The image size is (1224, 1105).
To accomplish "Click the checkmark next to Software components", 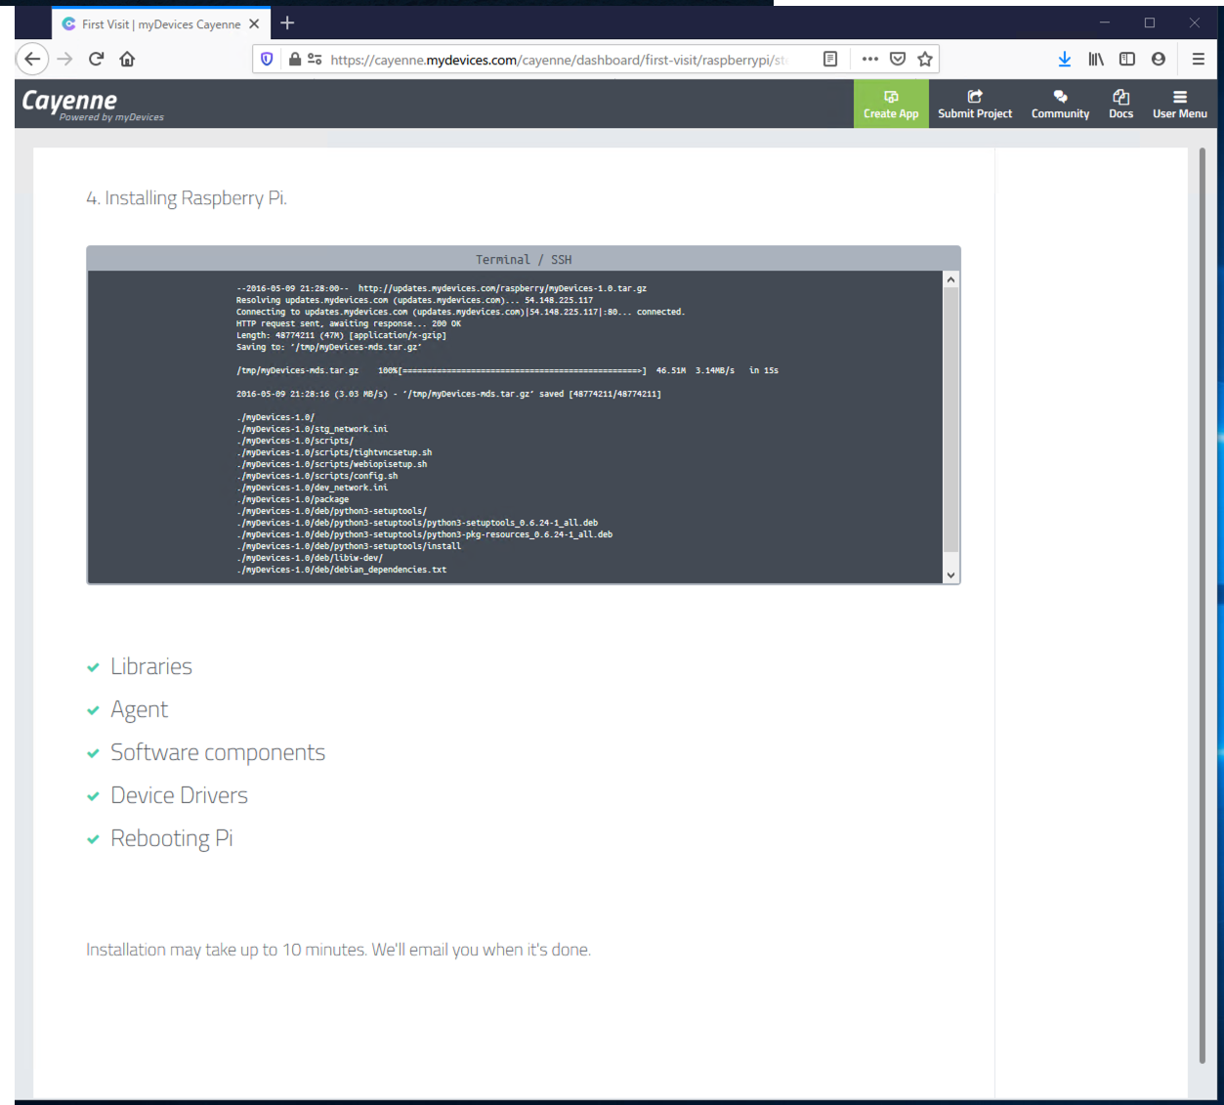I will pos(93,753).
